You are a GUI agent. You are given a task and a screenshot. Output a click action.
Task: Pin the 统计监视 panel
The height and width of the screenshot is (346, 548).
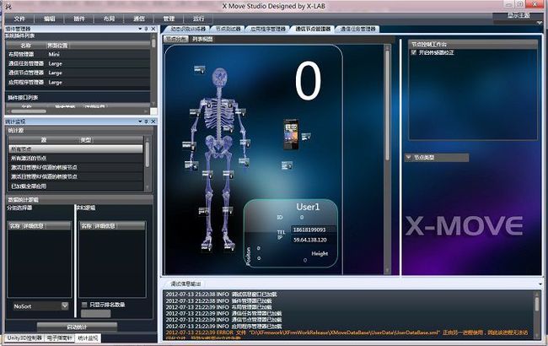[x=147, y=122]
